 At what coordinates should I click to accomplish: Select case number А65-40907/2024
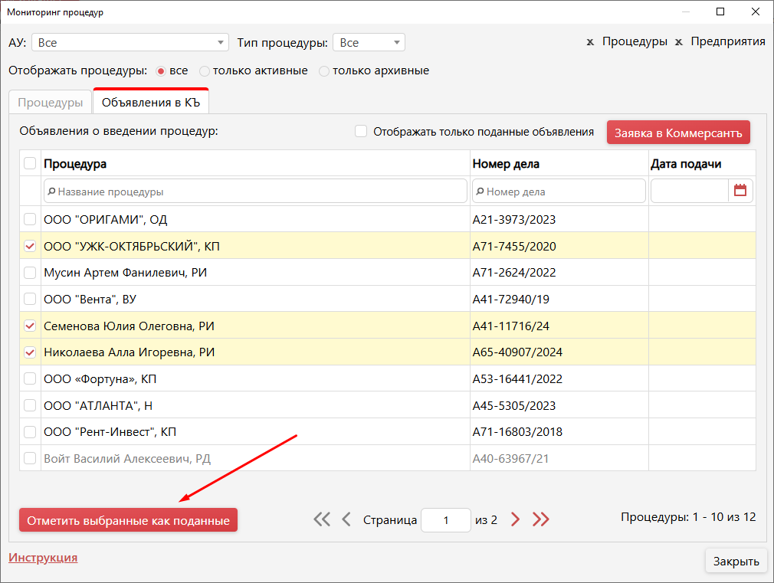(517, 352)
